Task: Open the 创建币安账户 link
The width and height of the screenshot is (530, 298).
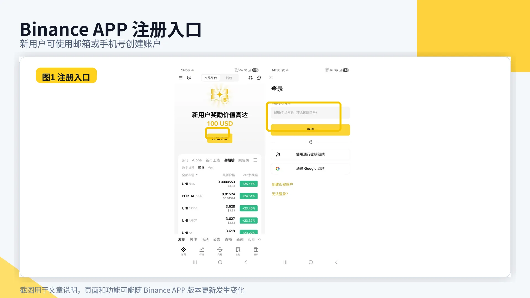Action: pyautogui.click(x=282, y=184)
